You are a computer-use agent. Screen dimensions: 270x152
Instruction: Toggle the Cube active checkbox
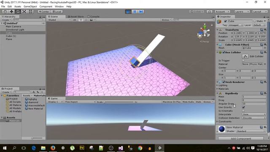225,21
